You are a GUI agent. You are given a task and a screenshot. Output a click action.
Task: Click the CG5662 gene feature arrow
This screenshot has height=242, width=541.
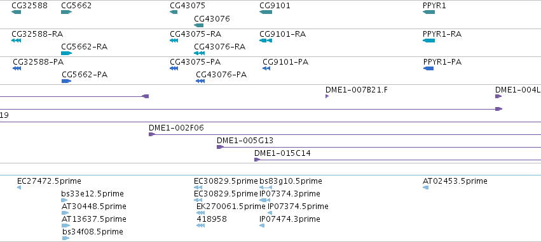(66, 12)
